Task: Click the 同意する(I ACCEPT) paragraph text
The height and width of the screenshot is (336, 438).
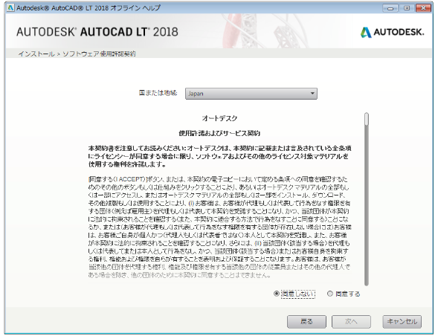Action: 219,227
